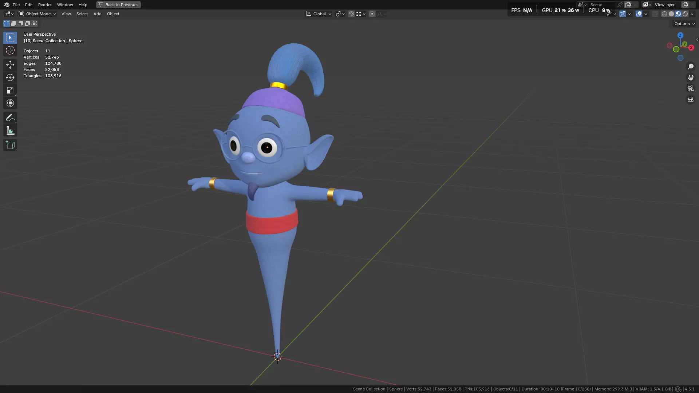Image resolution: width=699 pixels, height=393 pixels.
Task: Open the Render menu
Action: pyautogui.click(x=45, y=5)
